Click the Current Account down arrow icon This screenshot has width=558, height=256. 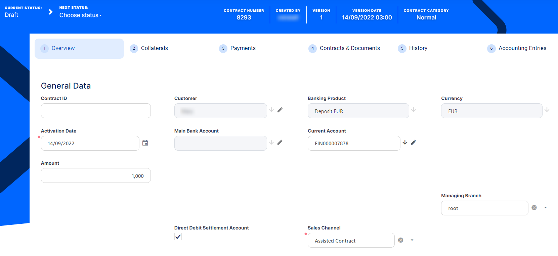click(405, 142)
